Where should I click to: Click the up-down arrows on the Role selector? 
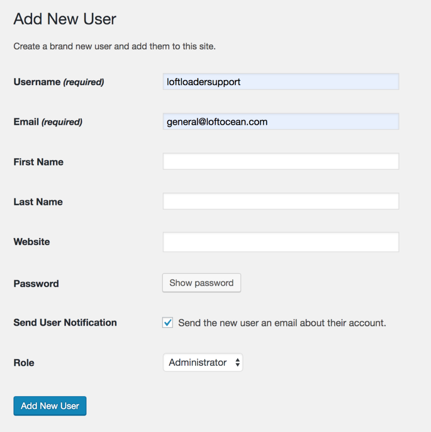point(237,362)
